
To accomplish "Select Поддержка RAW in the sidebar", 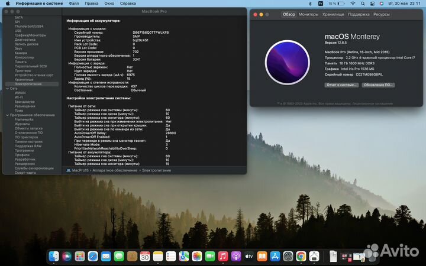I will 28,146.
